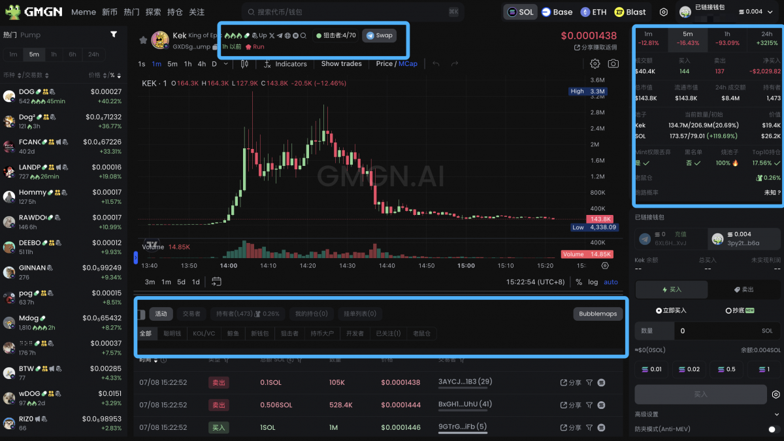Screen dimensions: 784x441
Task: Filter activity by 聪明钱
Action: pos(172,333)
